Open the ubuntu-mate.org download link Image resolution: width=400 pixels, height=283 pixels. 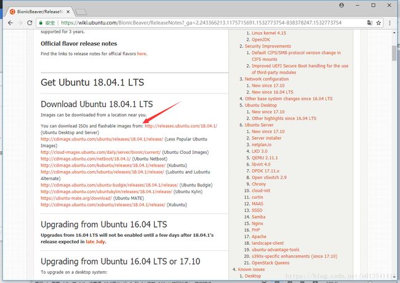tap(76, 198)
